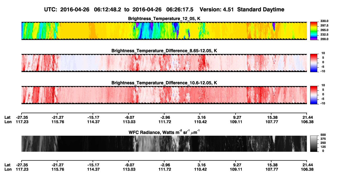Click the 125 tick on the WFC colorbar
Viewport: 341px width, 175px height.
pyautogui.click(x=323, y=147)
